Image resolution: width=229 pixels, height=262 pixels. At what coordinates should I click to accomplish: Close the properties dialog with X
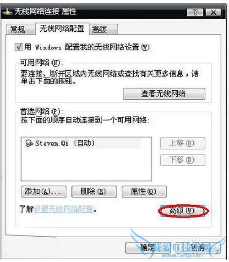pyautogui.click(x=213, y=12)
